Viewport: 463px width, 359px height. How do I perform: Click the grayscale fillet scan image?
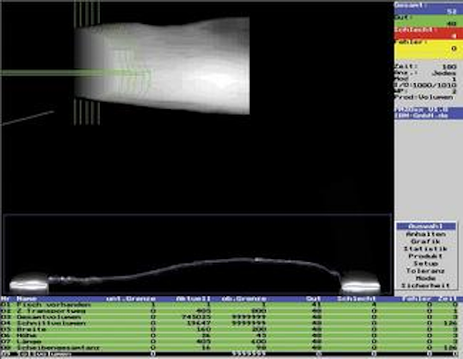pos(162,66)
